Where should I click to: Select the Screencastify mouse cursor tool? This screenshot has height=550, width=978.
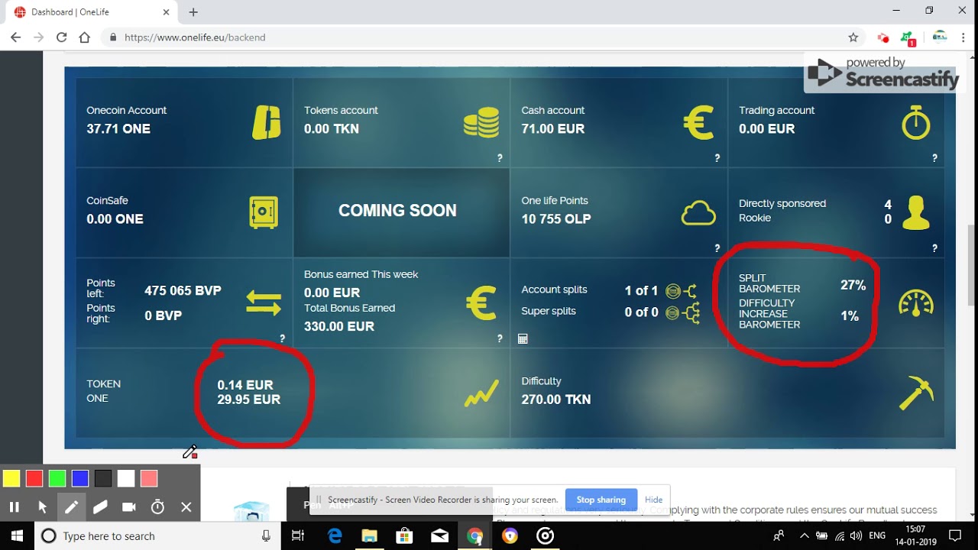point(42,507)
